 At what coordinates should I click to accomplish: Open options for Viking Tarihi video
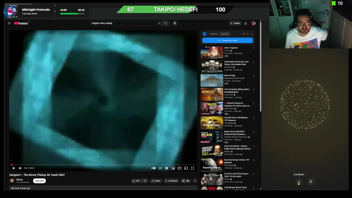point(254,90)
